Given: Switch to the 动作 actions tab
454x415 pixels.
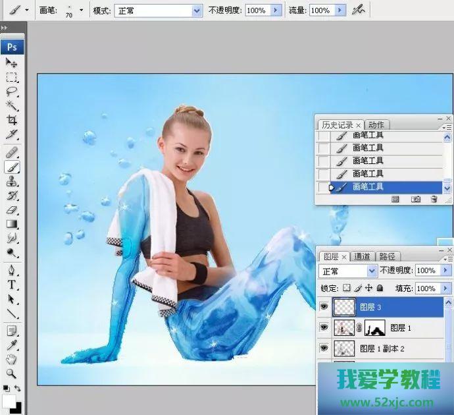Looking at the screenshot, I should 376,124.
